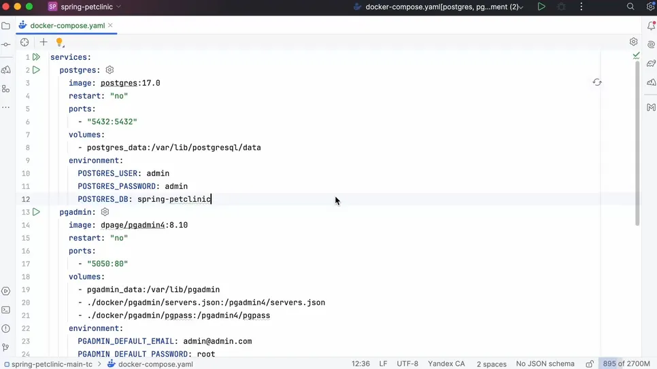Screen dimensions: 657x369
Task: Run all services with double arrow on line 1
Action: (x=37, y=57)
